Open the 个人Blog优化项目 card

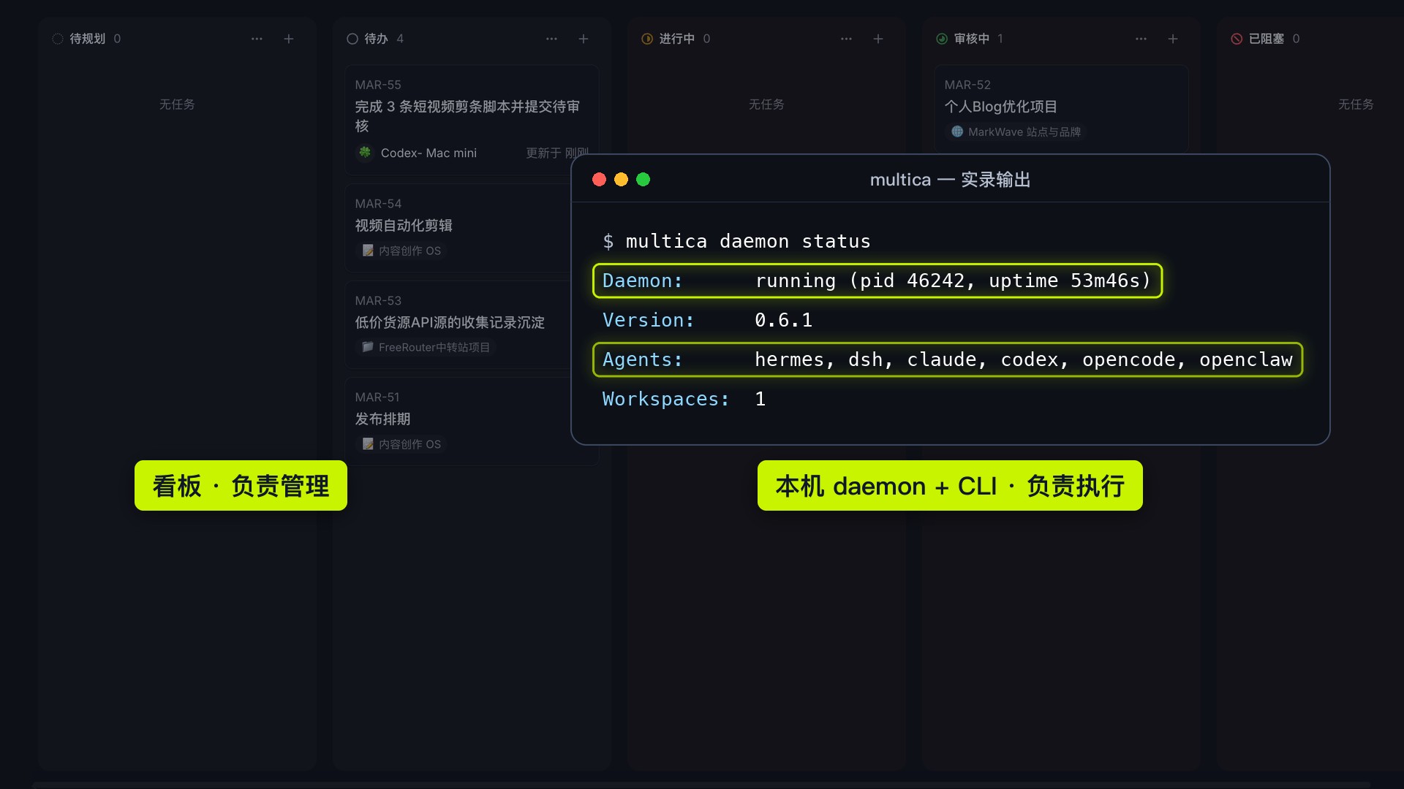click(1061, 110)
